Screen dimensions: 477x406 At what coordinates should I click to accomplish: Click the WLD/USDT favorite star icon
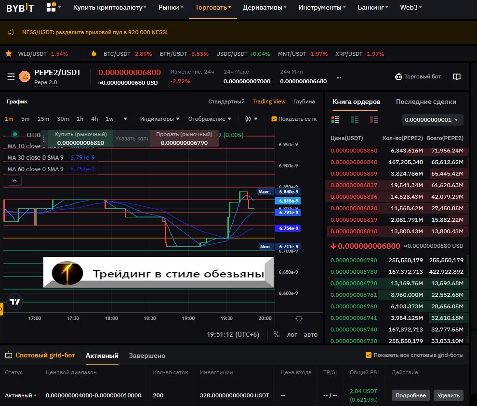click(x=9, y=54)
